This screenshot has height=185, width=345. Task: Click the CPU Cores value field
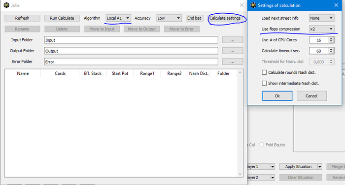tap(319, 40)
